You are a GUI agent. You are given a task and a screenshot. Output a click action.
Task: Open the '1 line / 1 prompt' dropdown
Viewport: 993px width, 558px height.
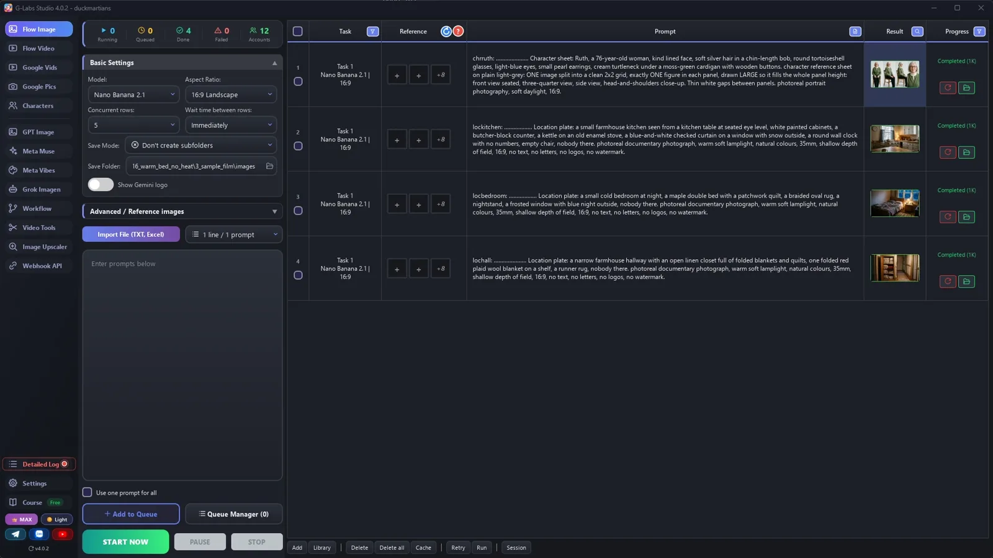(x=234, y=234)
